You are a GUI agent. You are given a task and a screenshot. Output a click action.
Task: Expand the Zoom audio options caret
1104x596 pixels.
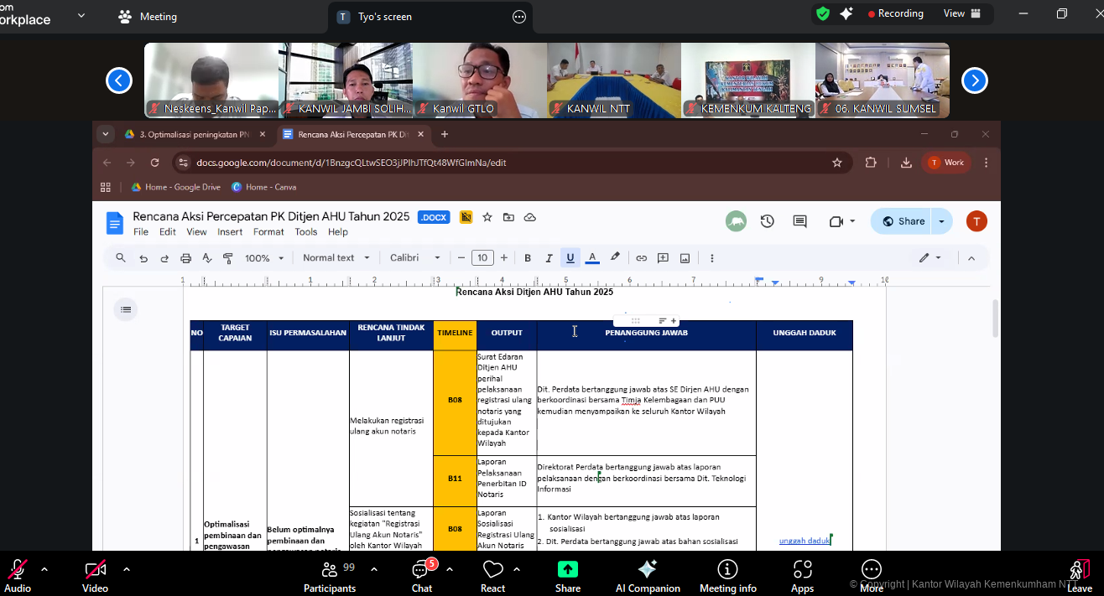coord(44,569)
